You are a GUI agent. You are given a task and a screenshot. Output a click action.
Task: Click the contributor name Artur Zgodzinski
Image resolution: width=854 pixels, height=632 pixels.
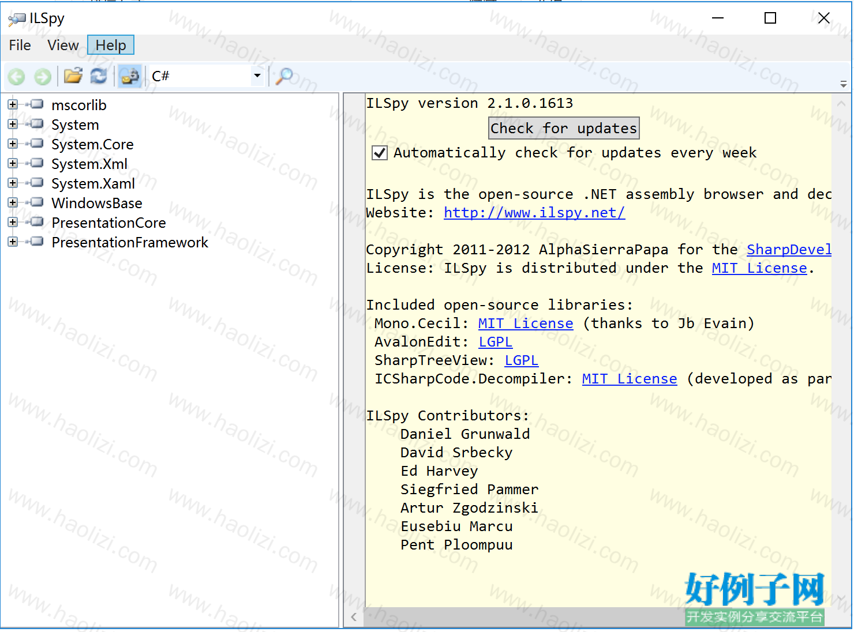tap(469, 508)
